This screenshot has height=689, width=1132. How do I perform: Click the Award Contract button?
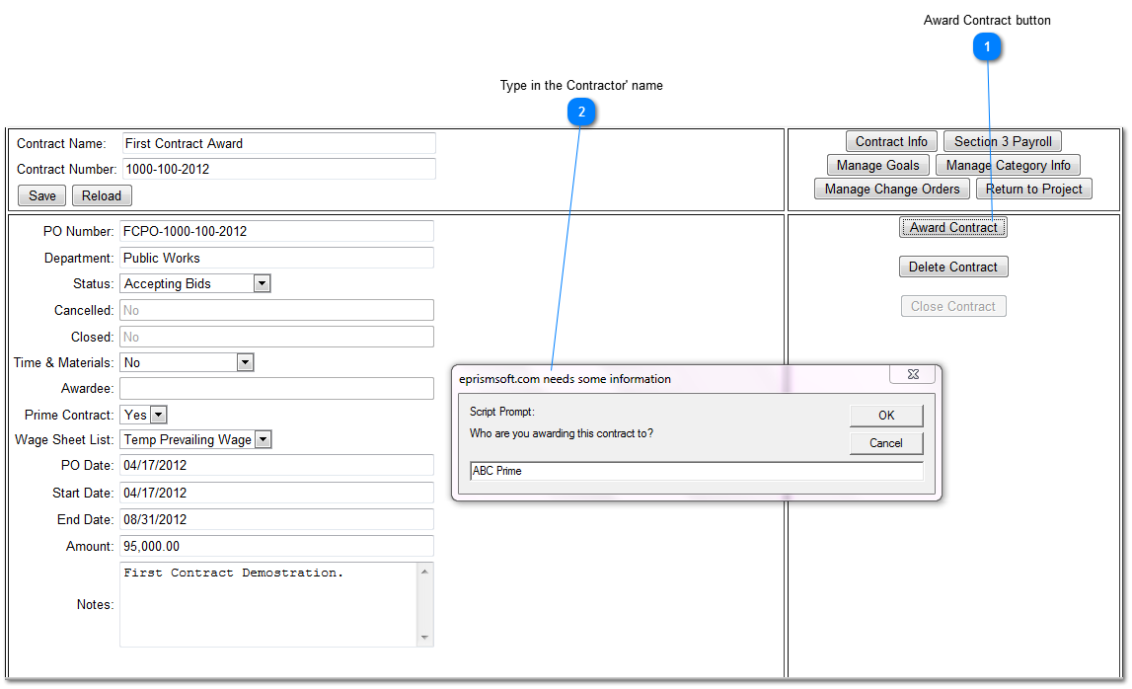point(952,228)
